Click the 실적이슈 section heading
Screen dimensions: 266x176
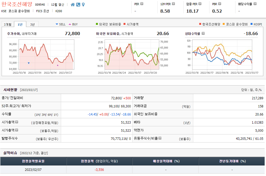pos(10,153)
